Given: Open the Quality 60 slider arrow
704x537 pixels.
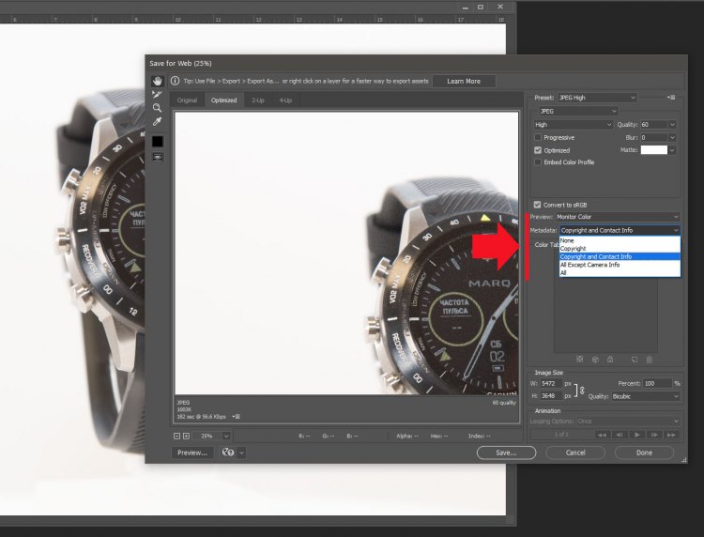Looking at the screenshot, I should [672, 124].
